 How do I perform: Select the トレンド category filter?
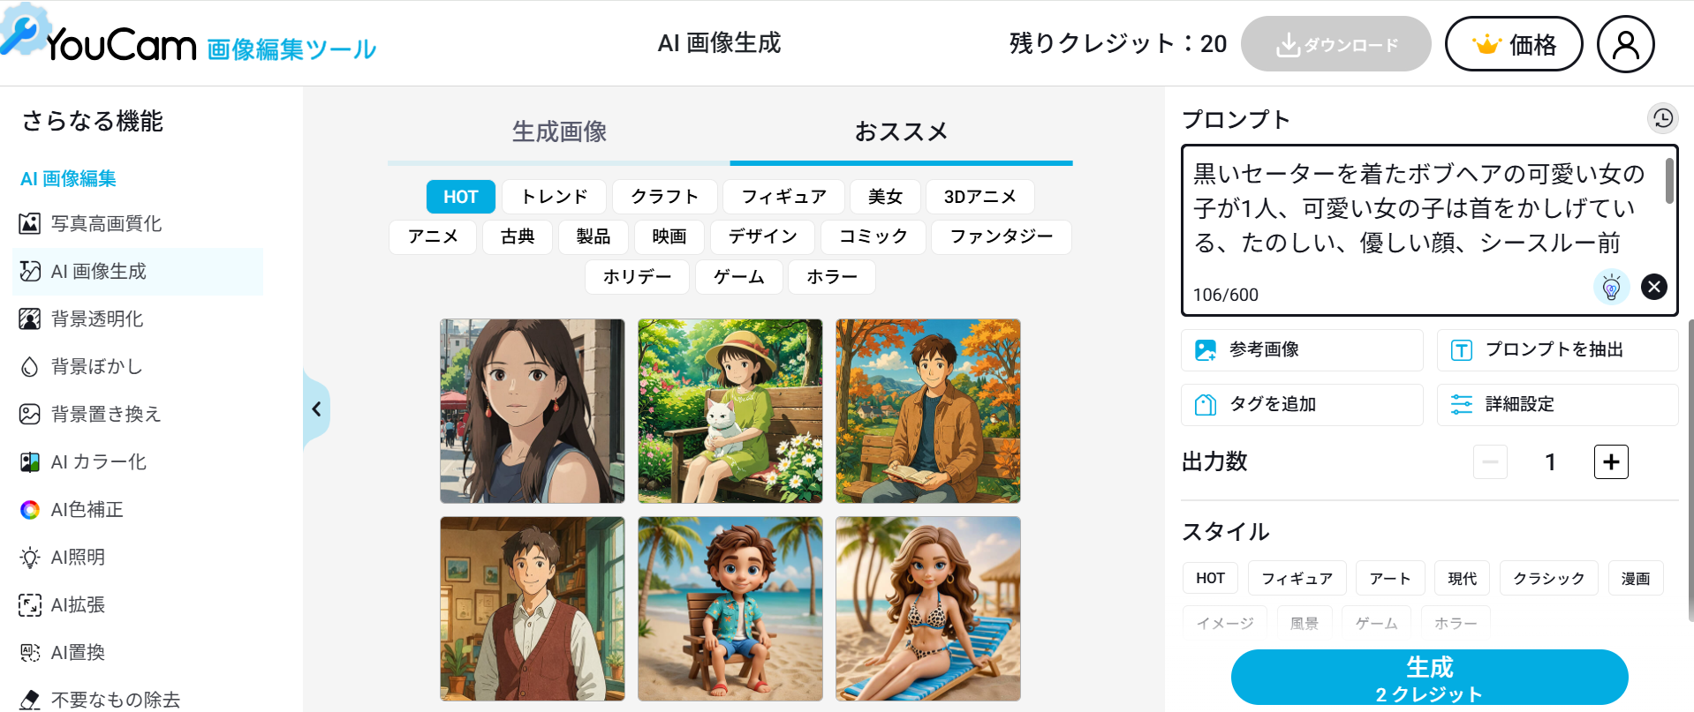tap(554, 197)
